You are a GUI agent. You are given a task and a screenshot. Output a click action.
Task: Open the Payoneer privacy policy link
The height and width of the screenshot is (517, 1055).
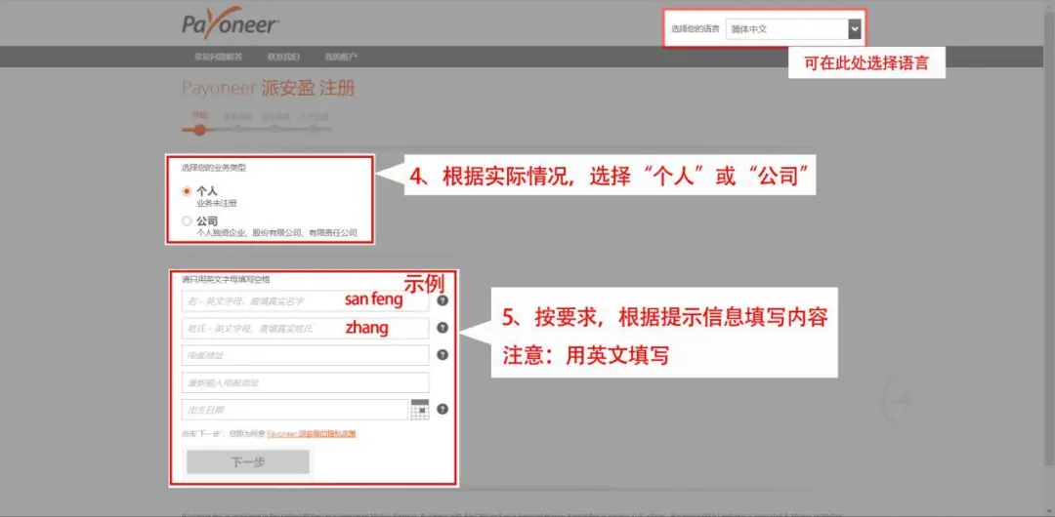(311, 434)
